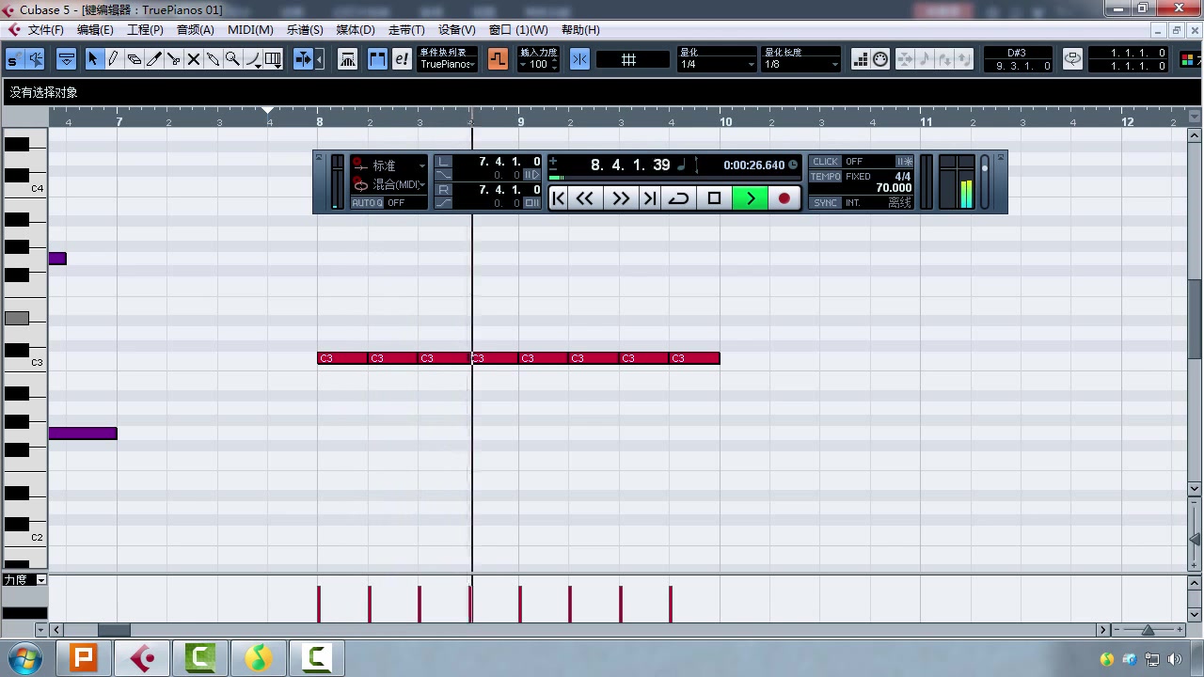The image size is (1204, 677).
Task: Open the 走带(T) menu
Action: (406, 30)
